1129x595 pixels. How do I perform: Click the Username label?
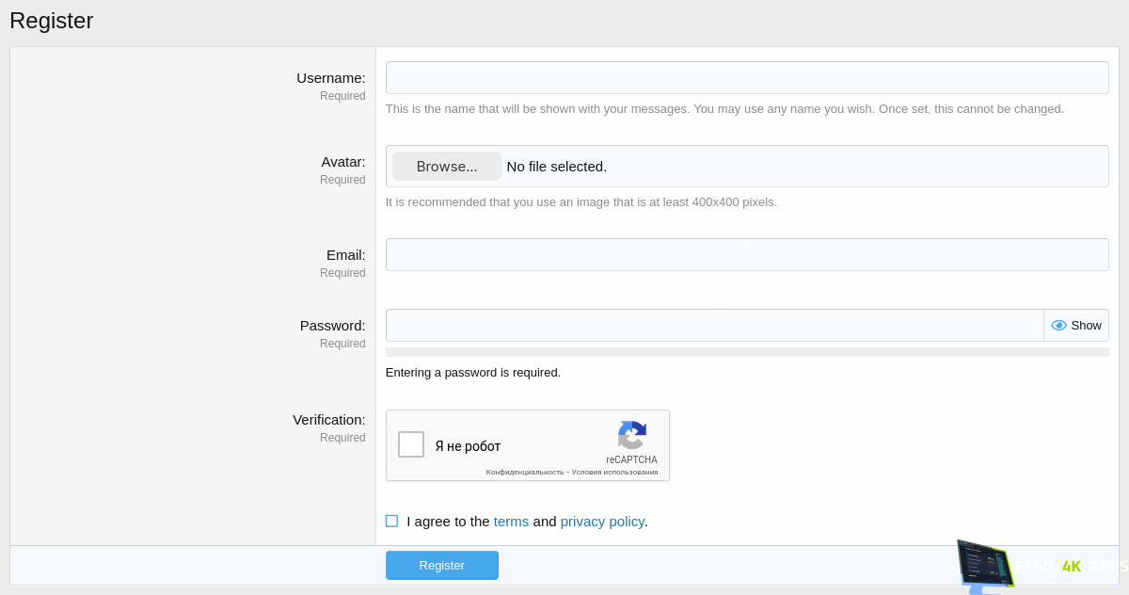click(330, 78)
